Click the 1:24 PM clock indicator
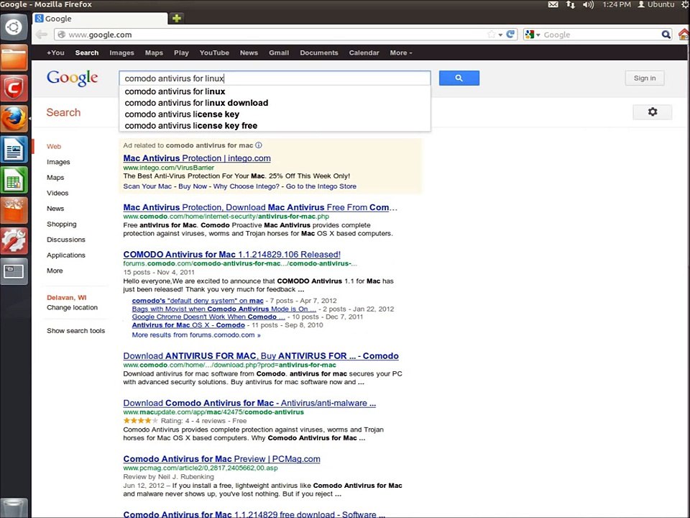This screenshot has height=518, width=690. click(617, 4)
